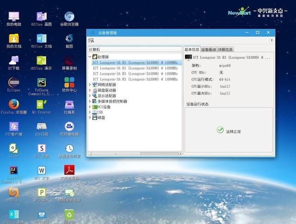The width and height of the screenshot is (296, 224).
Task: Switch to the 基本信息 tab
Action: tap(191, 50)
